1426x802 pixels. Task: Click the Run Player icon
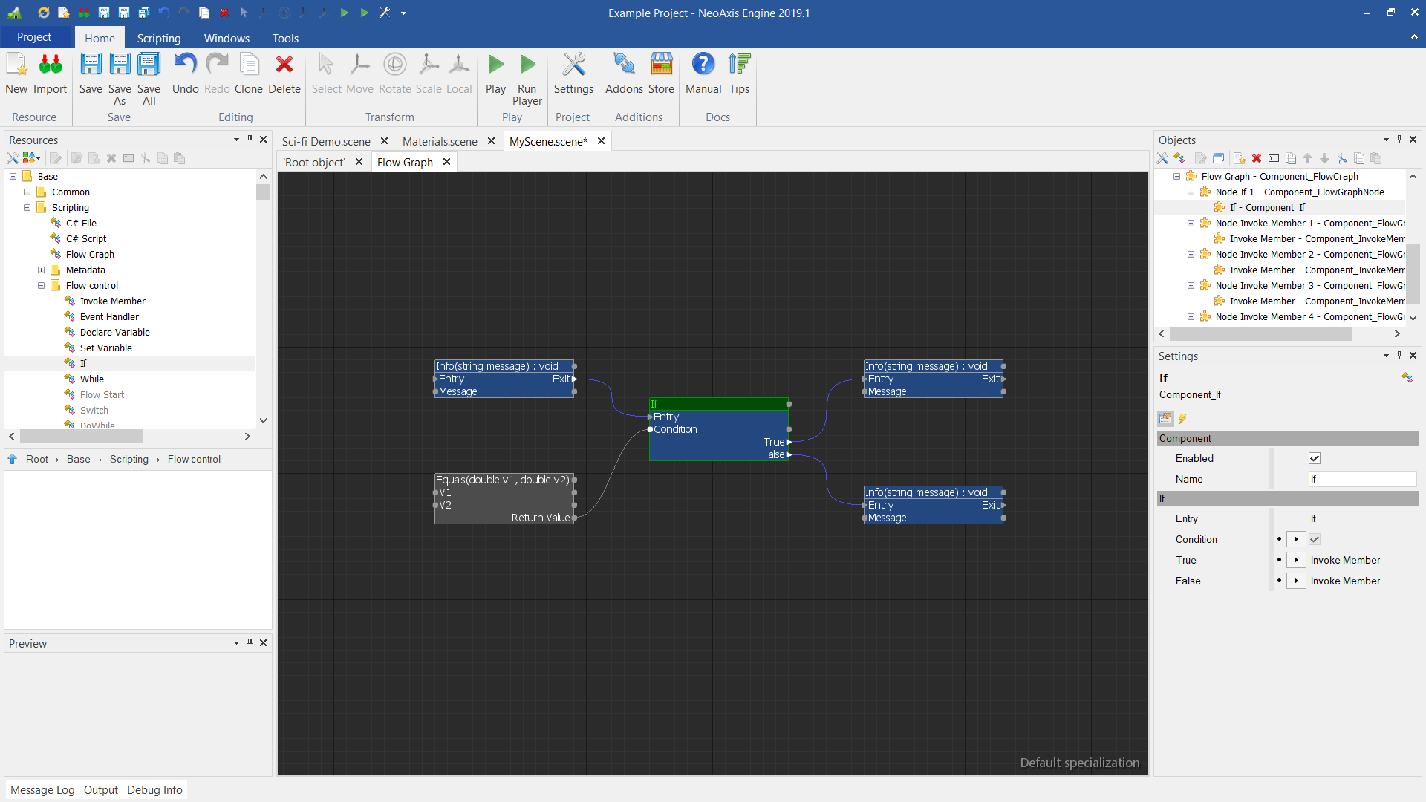click(x=527, y=65)
